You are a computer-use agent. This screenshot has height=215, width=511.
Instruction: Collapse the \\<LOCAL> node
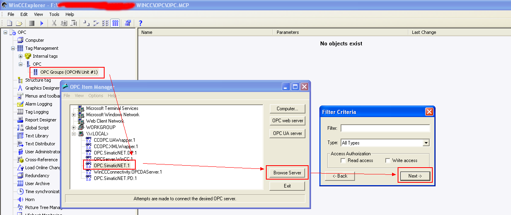click(73, 134)
